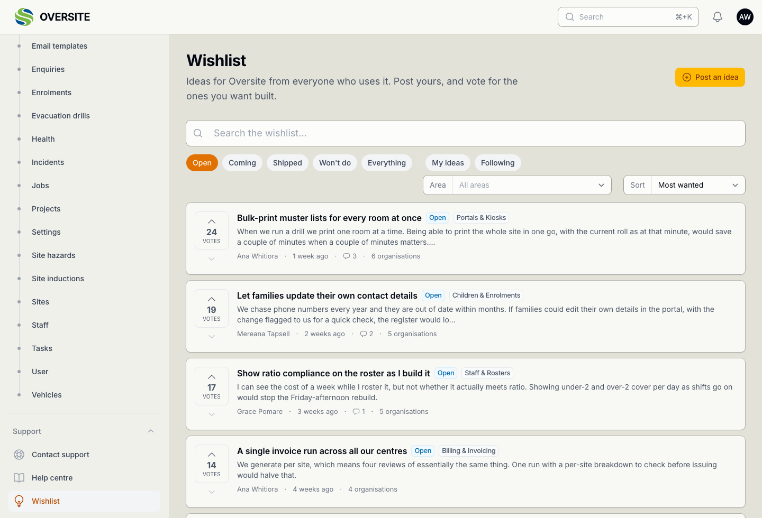Open Show ratio compliance idea title

[x=333, y=373]
